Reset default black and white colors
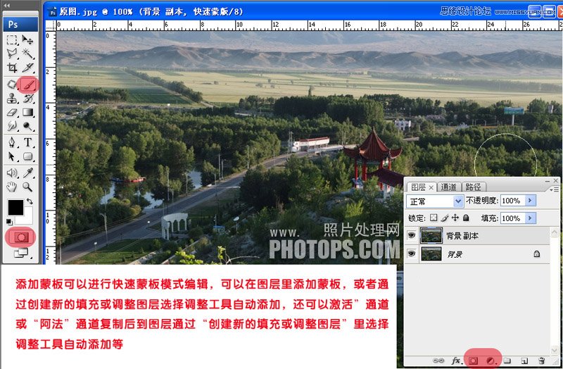 9,222
